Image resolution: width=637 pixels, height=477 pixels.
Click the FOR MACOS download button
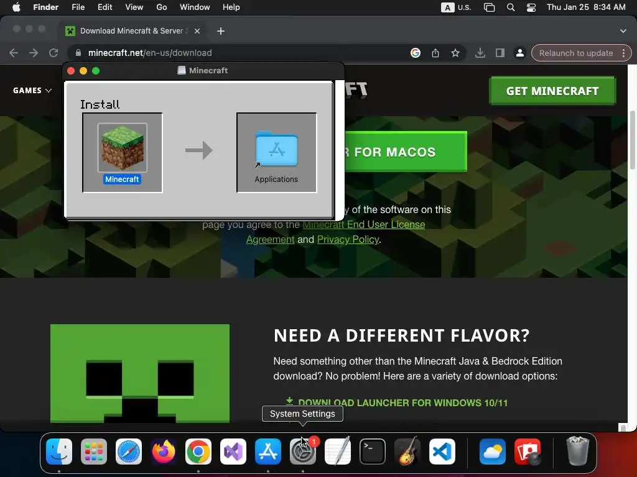406,152
